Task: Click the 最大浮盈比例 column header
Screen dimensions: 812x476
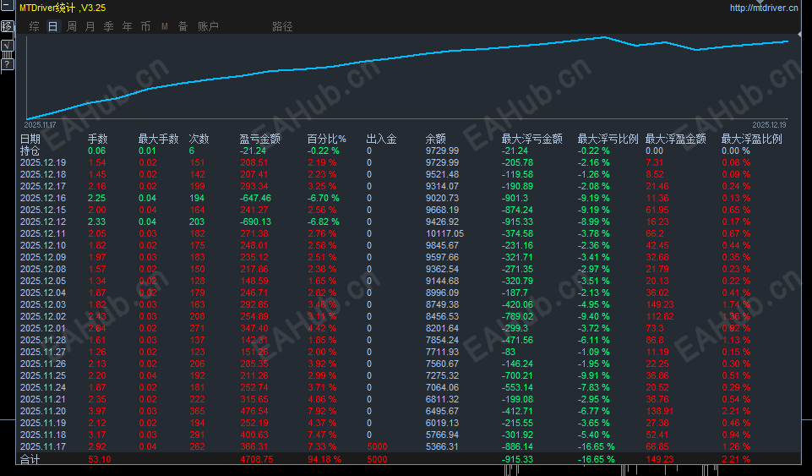Action: (752, 139)
